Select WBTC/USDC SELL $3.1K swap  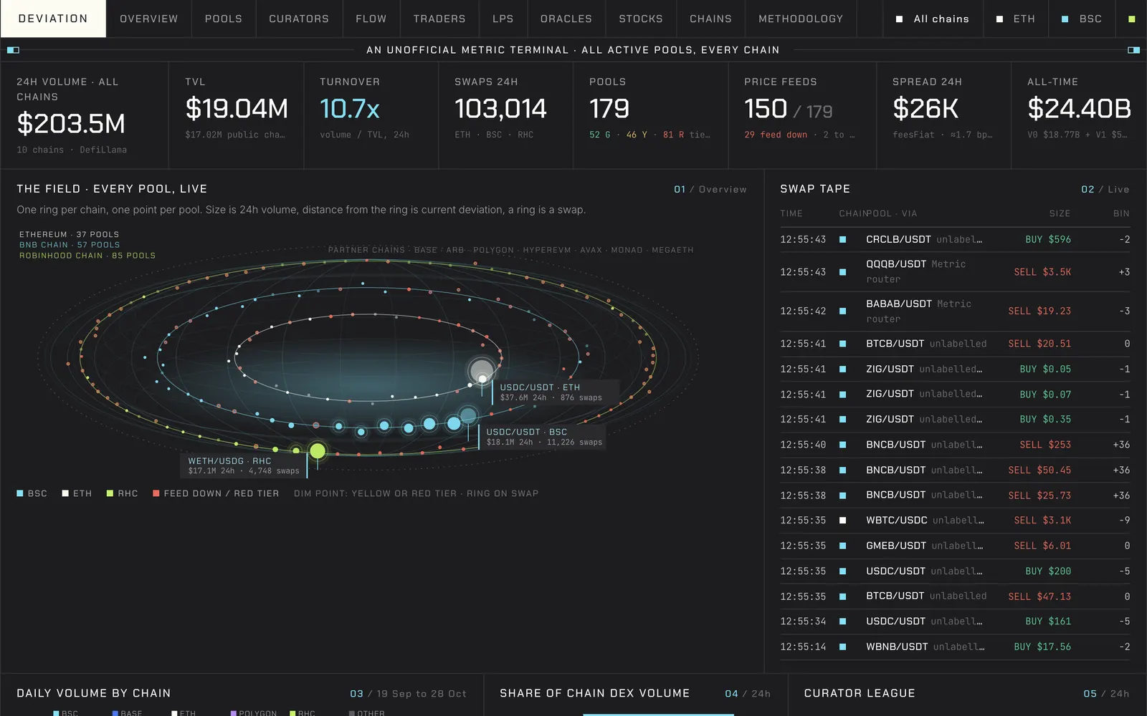[x=955, y=521]
